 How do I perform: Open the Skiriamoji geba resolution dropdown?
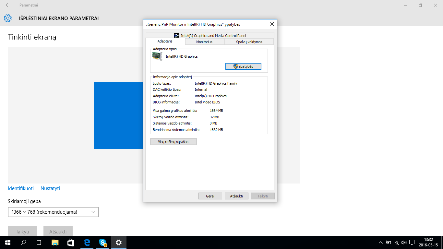(53, 212)
